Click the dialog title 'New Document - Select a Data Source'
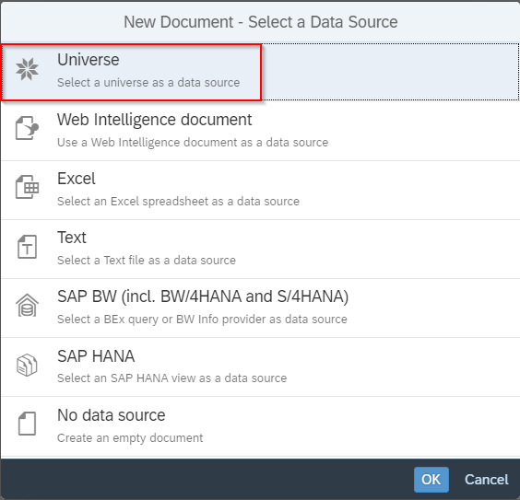 tap(261, 22)
